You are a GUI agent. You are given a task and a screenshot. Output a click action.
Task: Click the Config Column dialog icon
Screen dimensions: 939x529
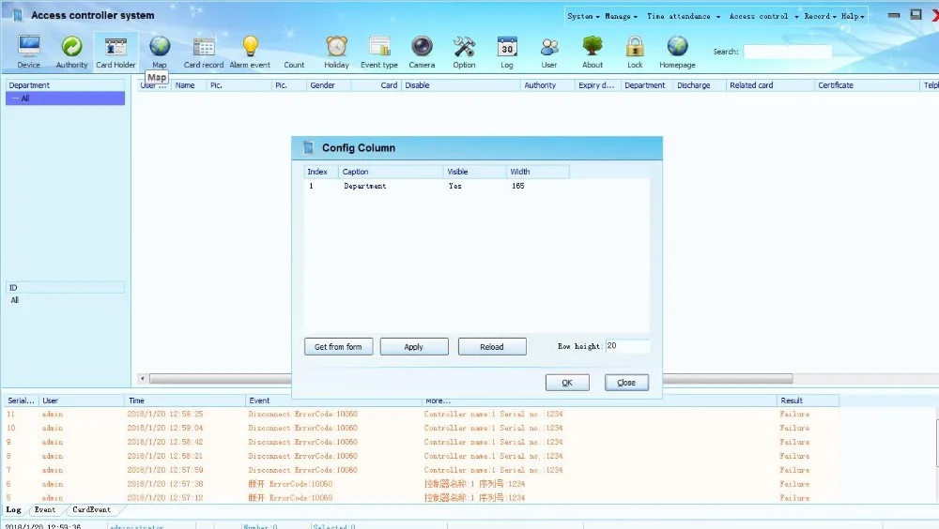(x=308, y=148)
